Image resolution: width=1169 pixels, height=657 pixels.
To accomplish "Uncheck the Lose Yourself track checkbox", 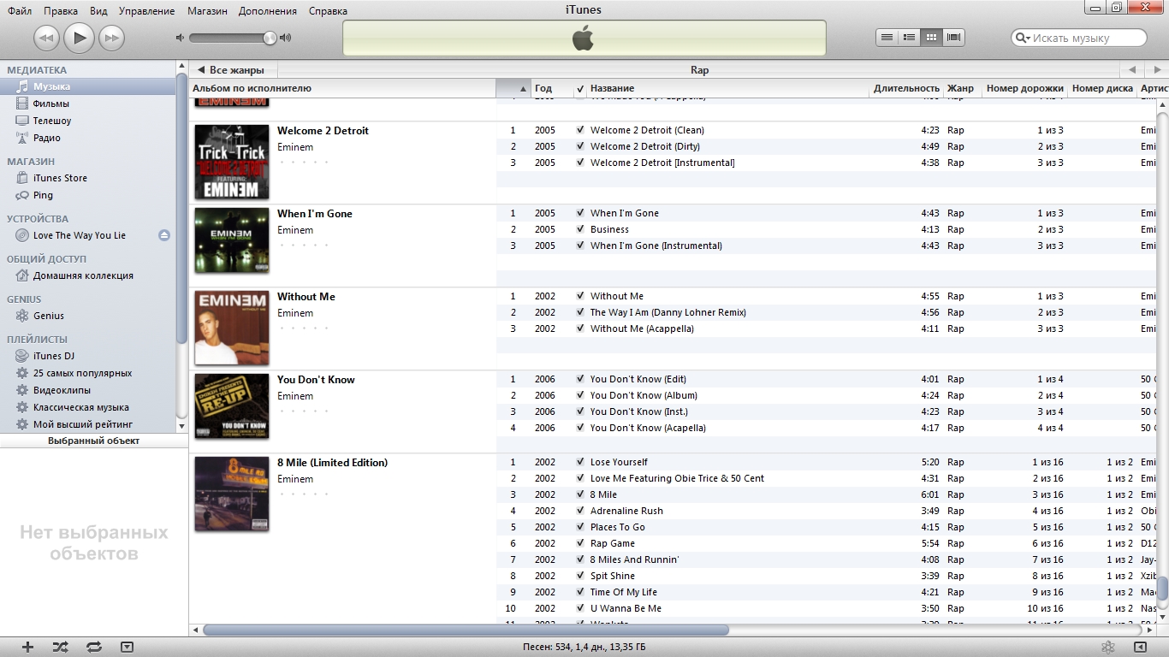I will (580, 462).
